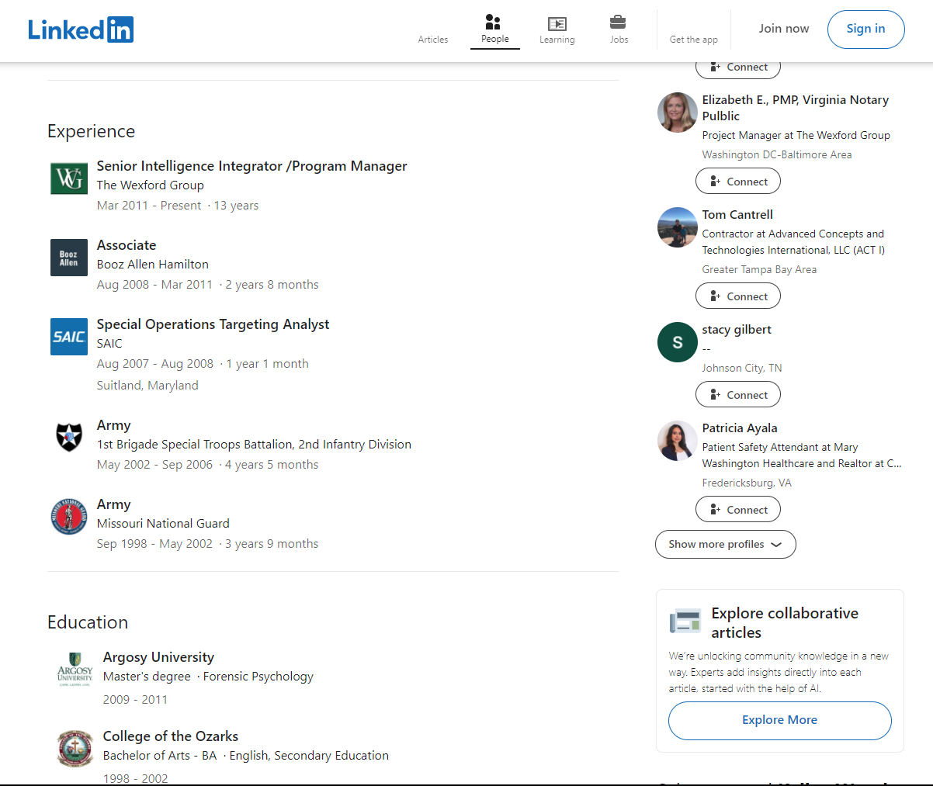Connect with Patricia Ayala

(x=738, y=510)
